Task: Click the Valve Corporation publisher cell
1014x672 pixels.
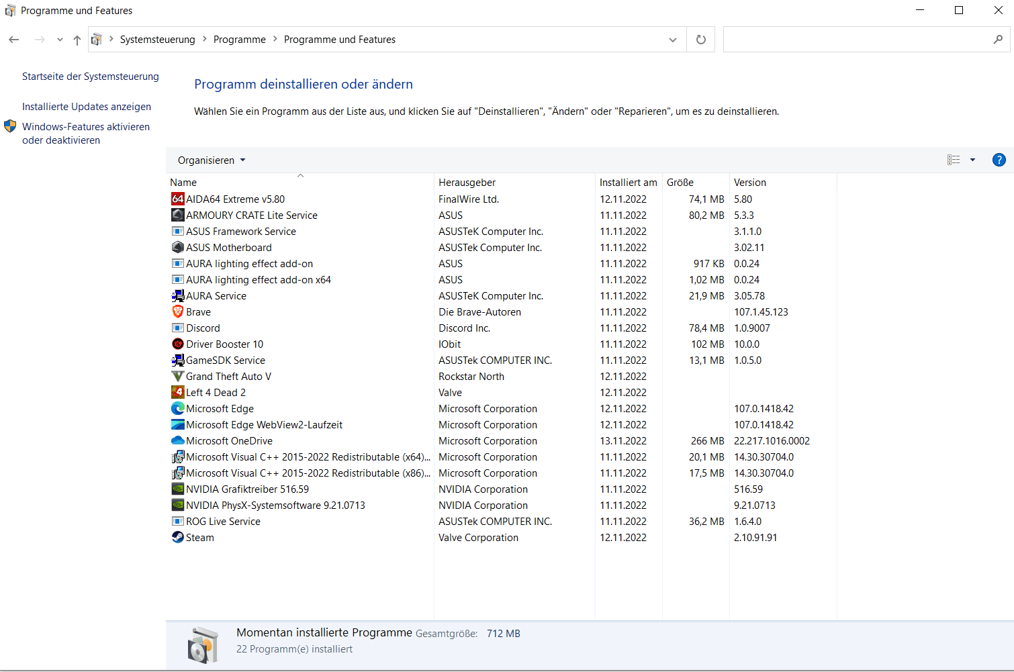Action: click(479, 537)
